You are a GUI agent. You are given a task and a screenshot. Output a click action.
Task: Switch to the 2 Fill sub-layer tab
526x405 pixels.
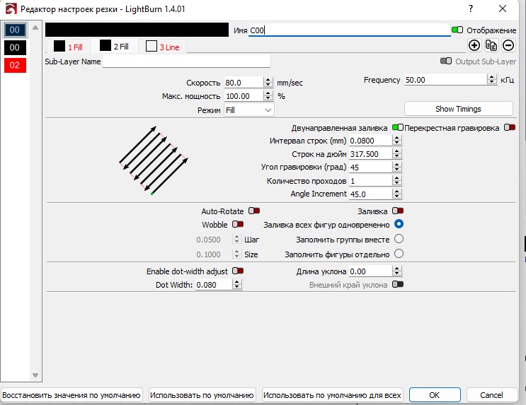[x=115, y=46]
